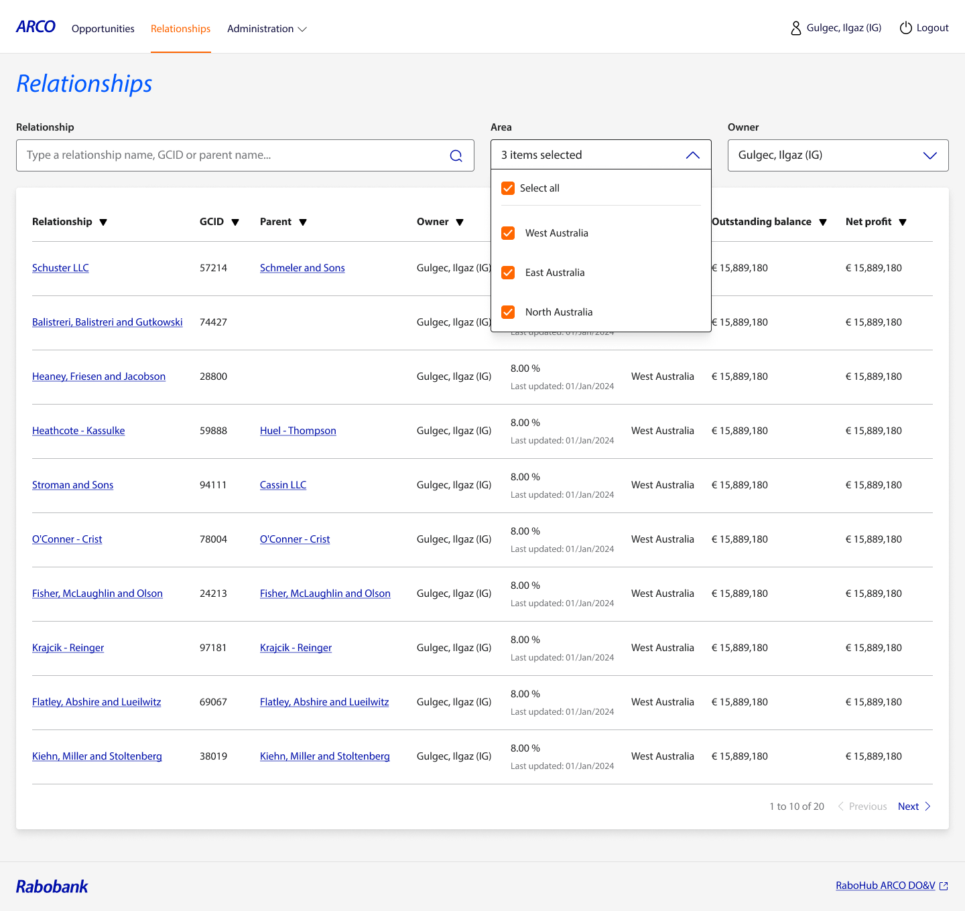Open the Cassin LLC parent
The image size is (965, 911).
point(283,485)
